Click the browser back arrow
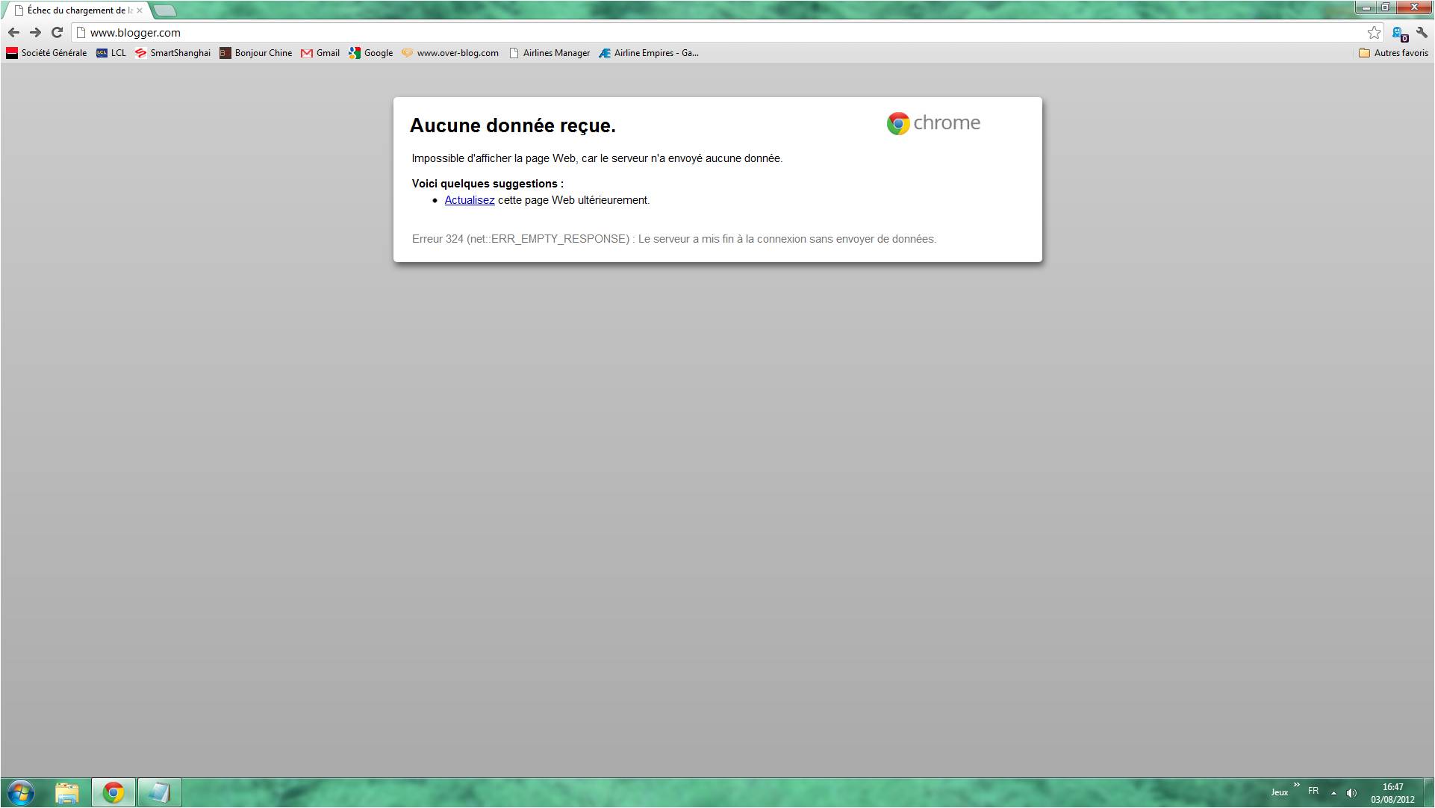 13,32
